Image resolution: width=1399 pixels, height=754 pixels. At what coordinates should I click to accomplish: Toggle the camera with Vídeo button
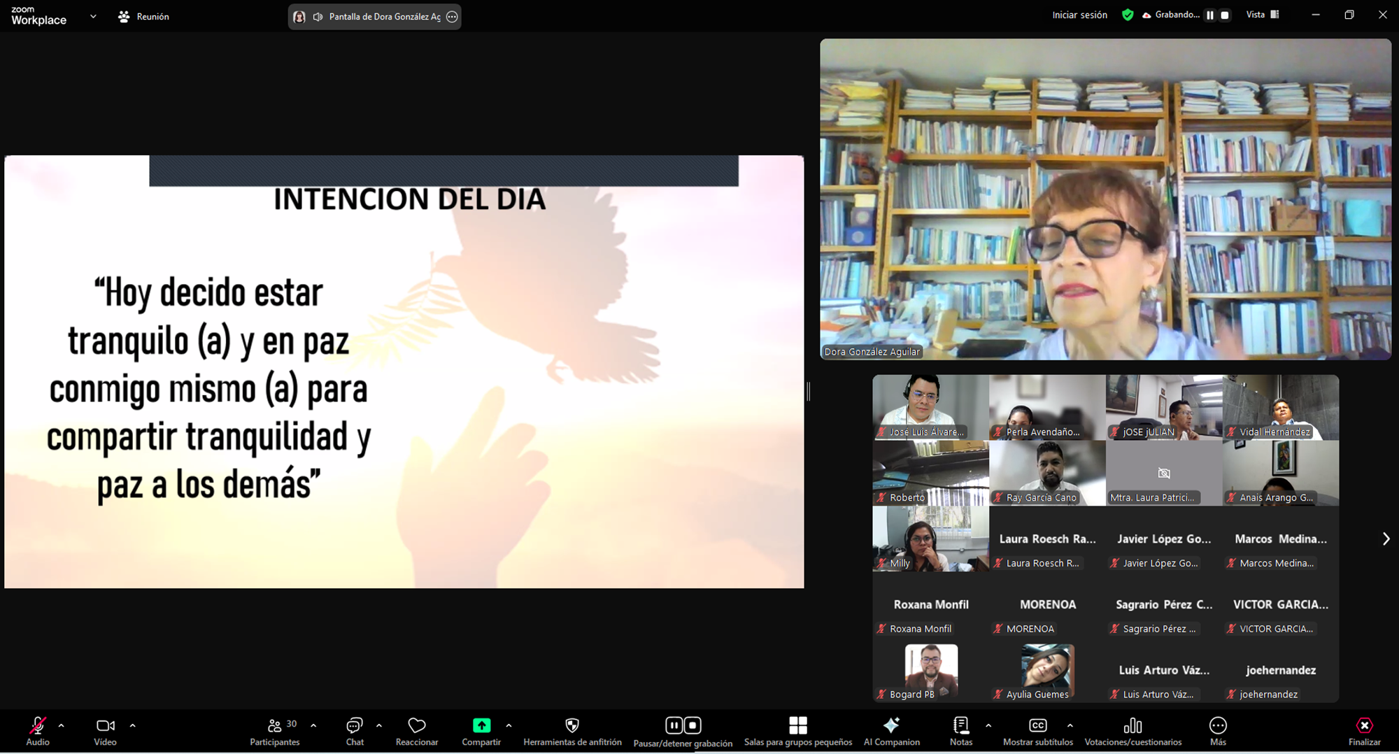pyautogui.click(x=106, y=730)
